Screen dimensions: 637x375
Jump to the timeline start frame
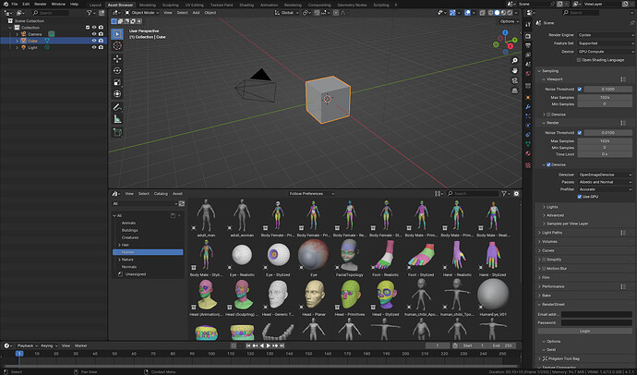point(248,345)
